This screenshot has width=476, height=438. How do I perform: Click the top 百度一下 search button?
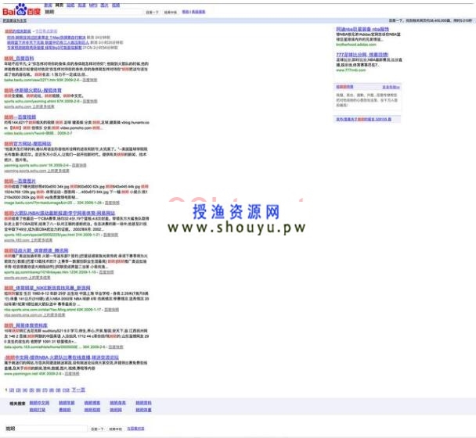tap(152, 13)
